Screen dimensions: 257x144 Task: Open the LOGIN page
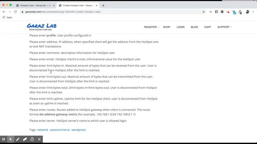(180, 27)
